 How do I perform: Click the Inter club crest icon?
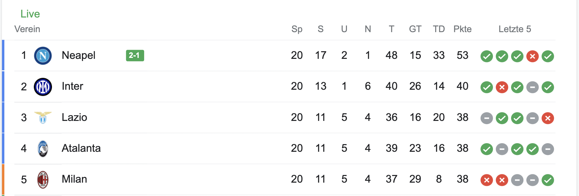[43, 87]
